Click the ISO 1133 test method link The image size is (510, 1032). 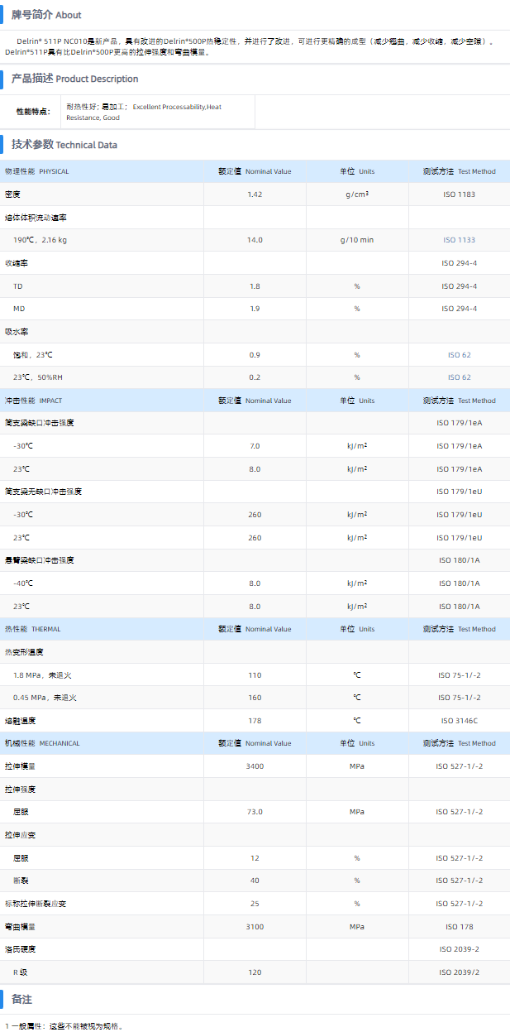coord(459,240)
